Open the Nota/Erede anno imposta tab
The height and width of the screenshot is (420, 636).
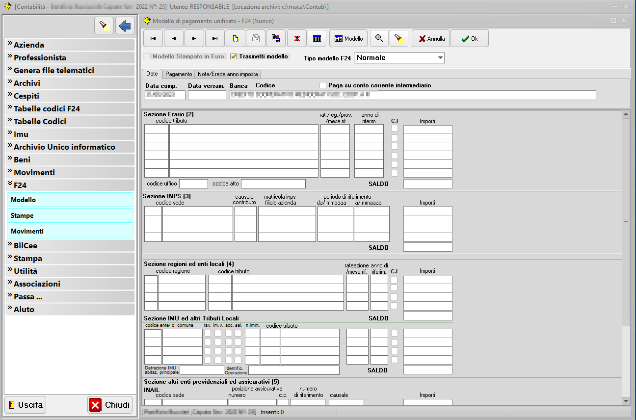228,74
